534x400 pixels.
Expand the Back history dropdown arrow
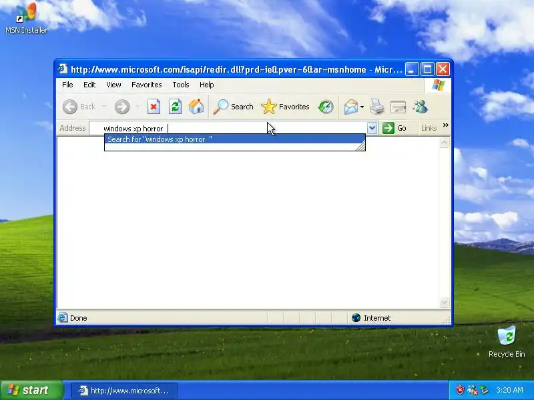point(104,107)
